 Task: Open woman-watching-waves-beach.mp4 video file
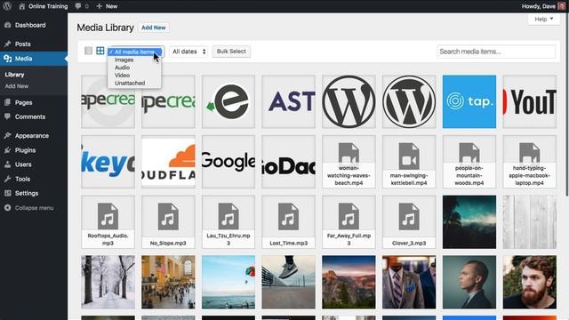(x=349, y=162)
